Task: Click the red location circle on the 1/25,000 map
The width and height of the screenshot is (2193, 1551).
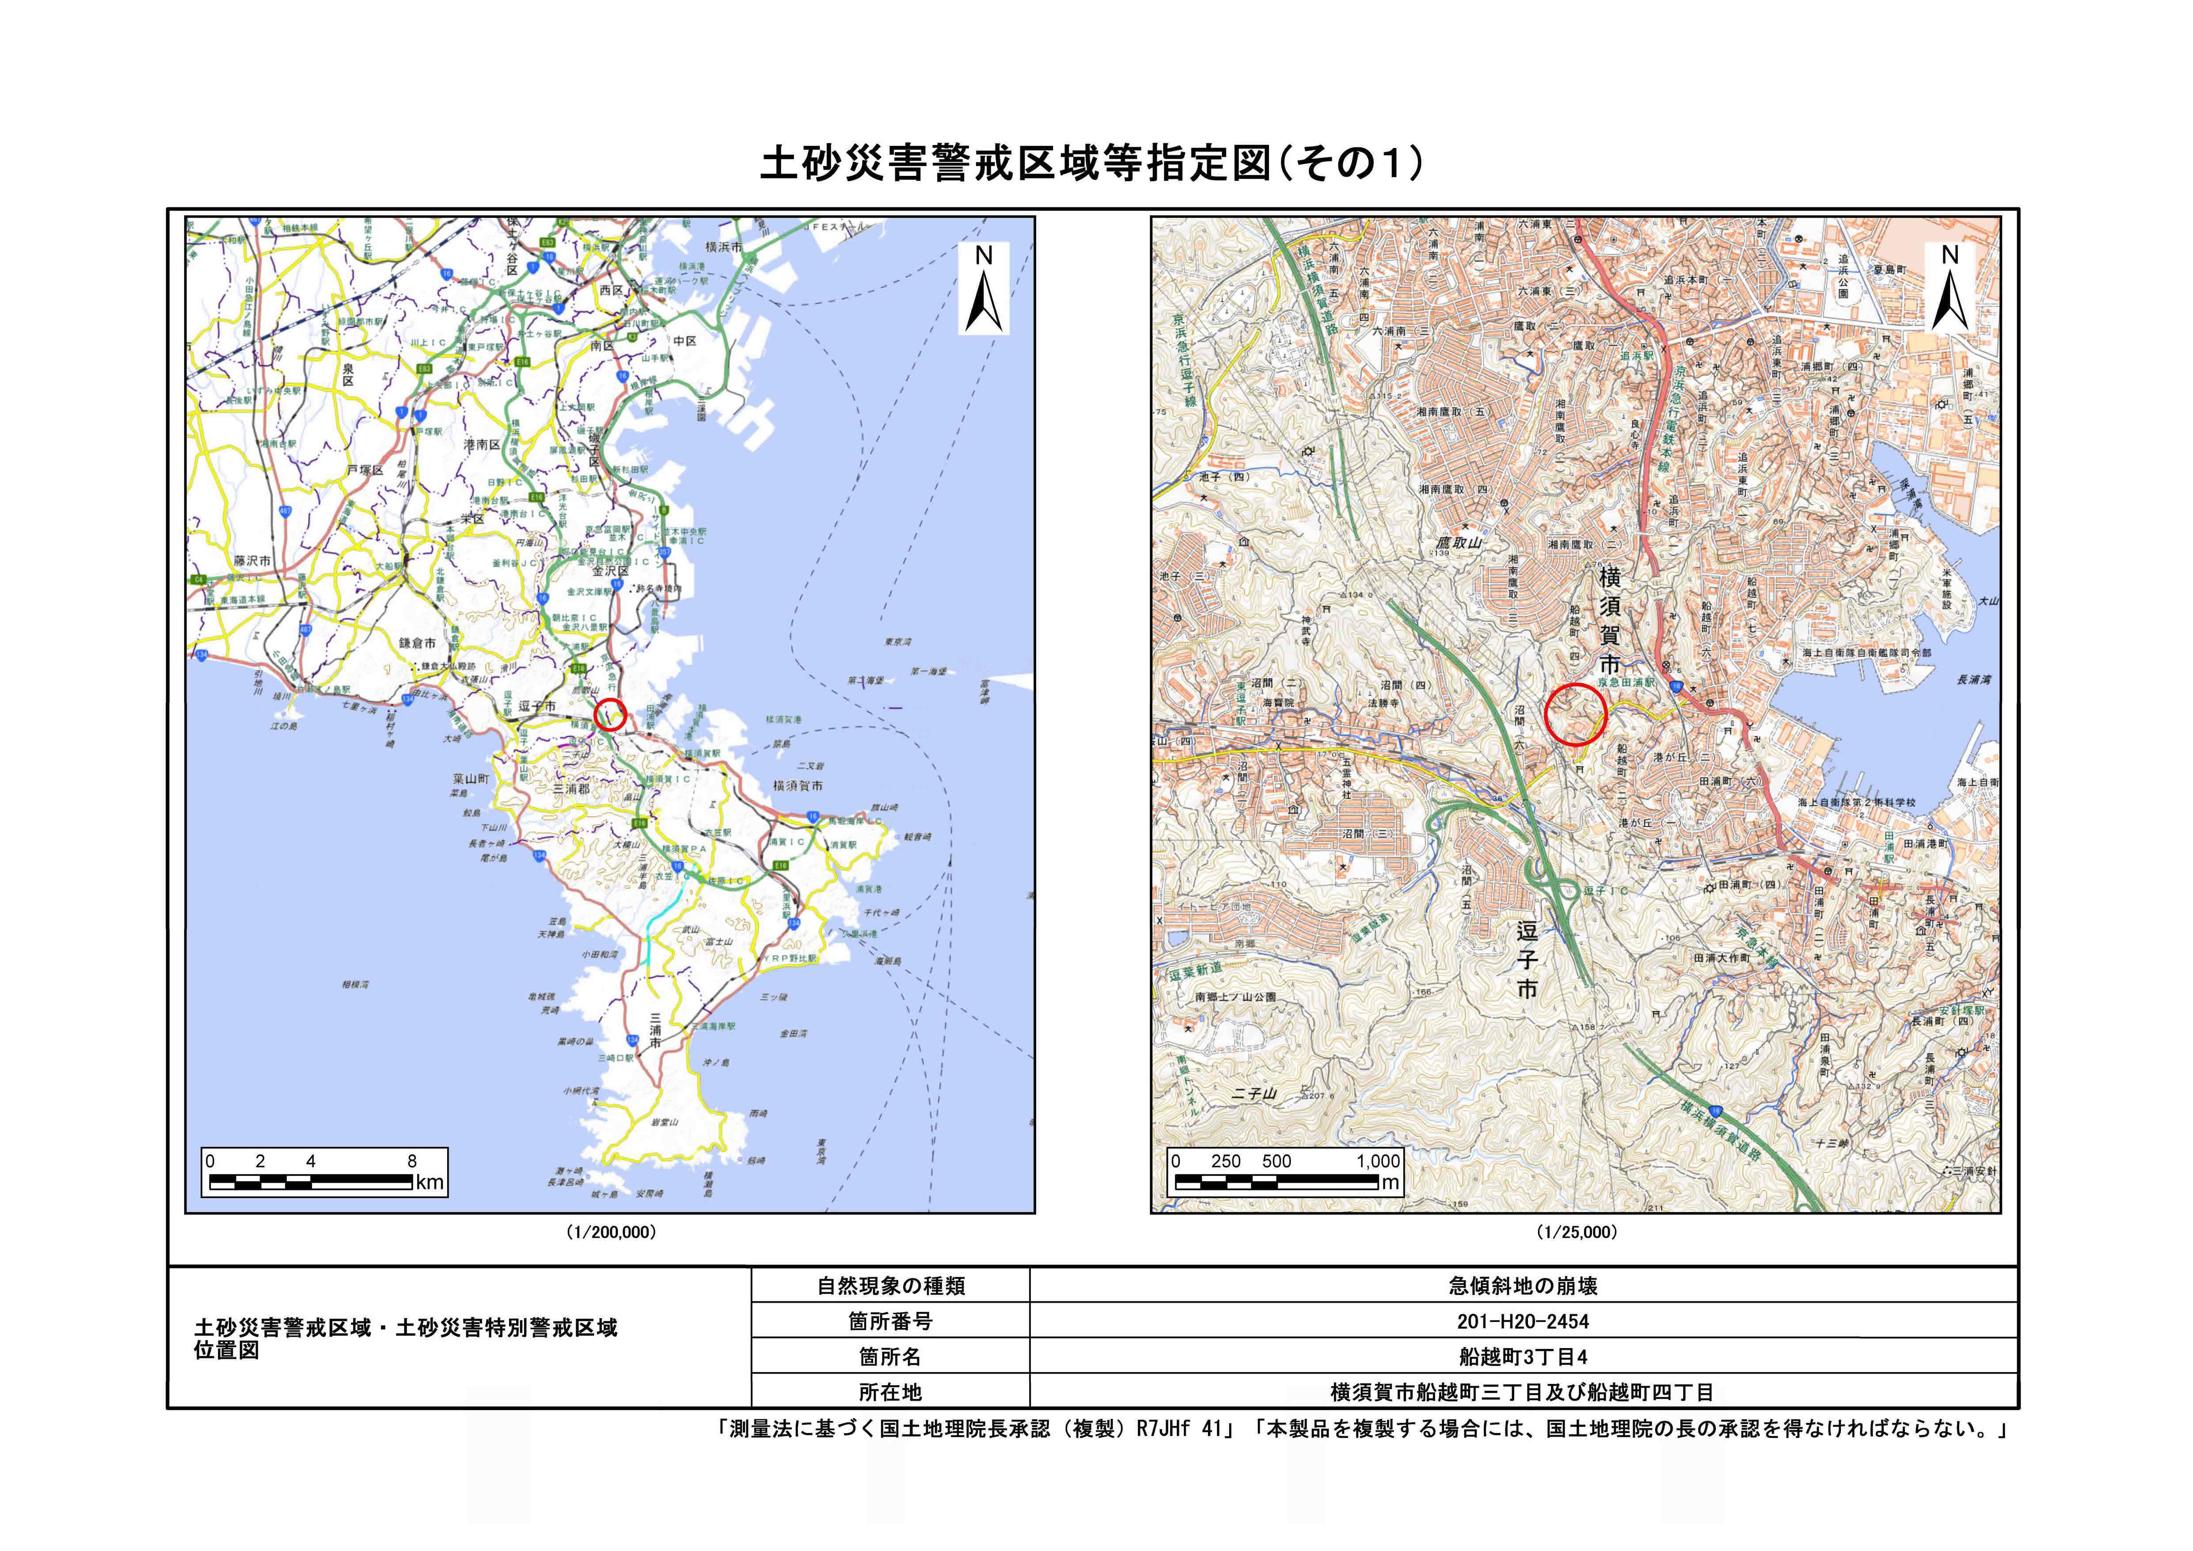Action: pos(1576,714)
